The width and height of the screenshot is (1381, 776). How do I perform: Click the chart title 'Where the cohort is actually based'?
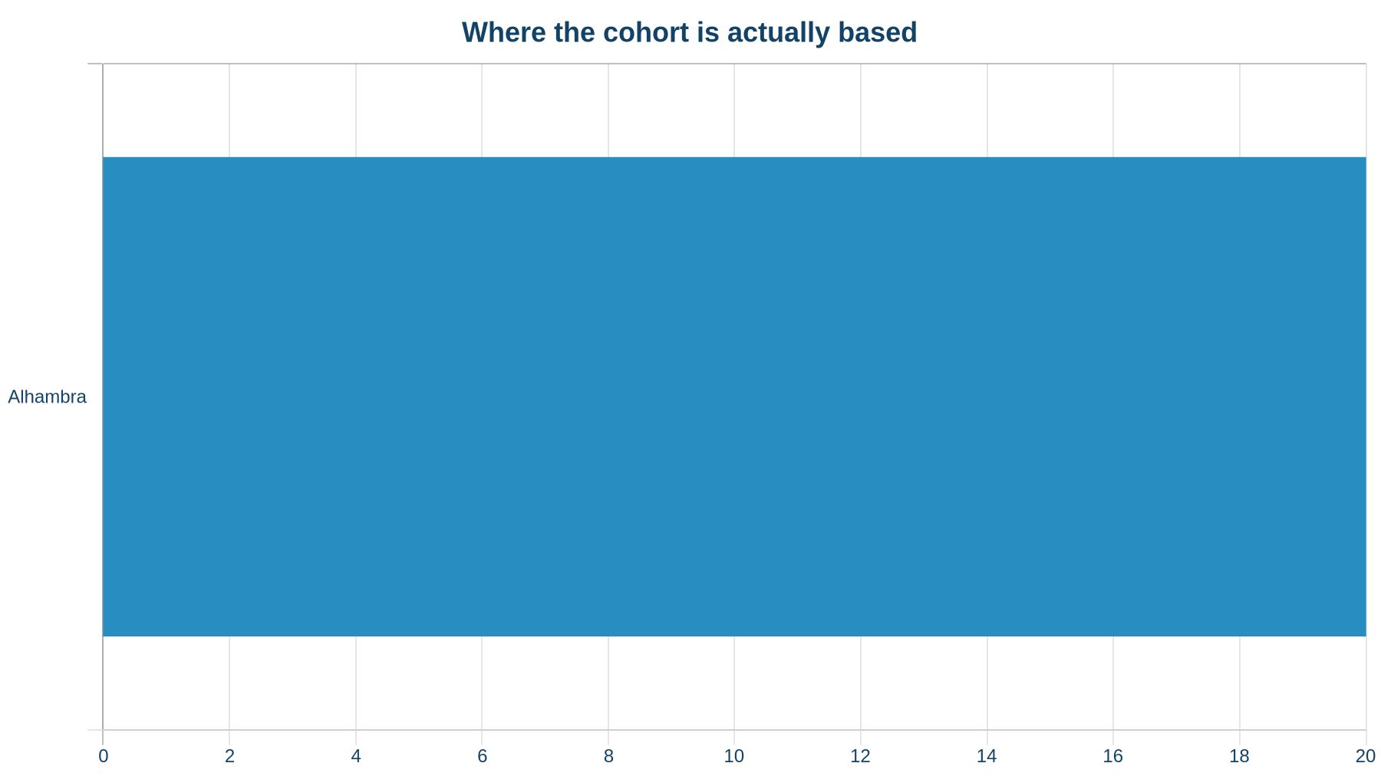tap(689, 32)
